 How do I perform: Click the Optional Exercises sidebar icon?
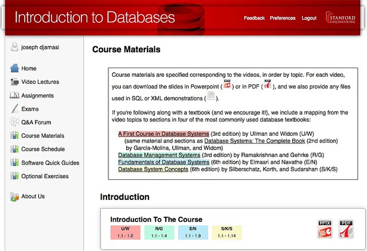[x=14, y=176]
